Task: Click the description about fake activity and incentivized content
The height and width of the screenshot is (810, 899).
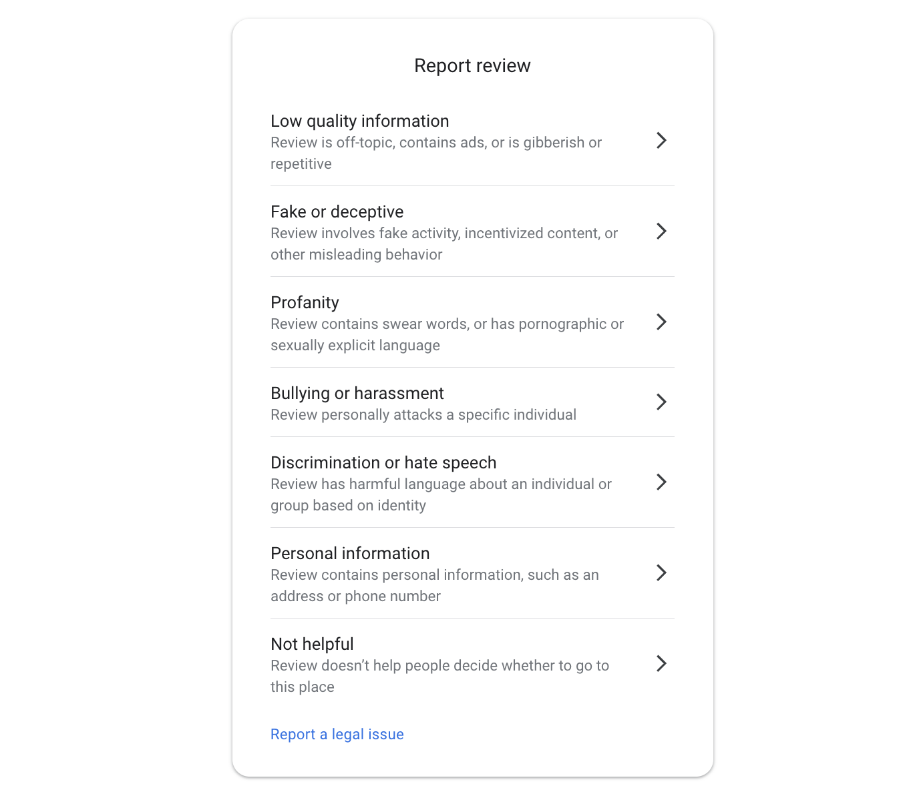Action: (x=443, y=244)
